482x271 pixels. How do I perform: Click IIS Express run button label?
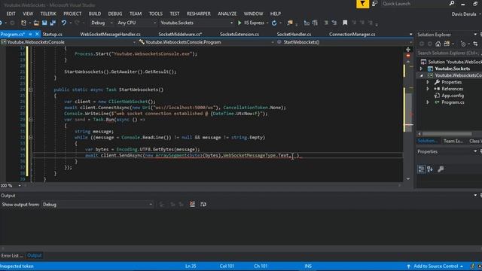[x=254, y=23]
